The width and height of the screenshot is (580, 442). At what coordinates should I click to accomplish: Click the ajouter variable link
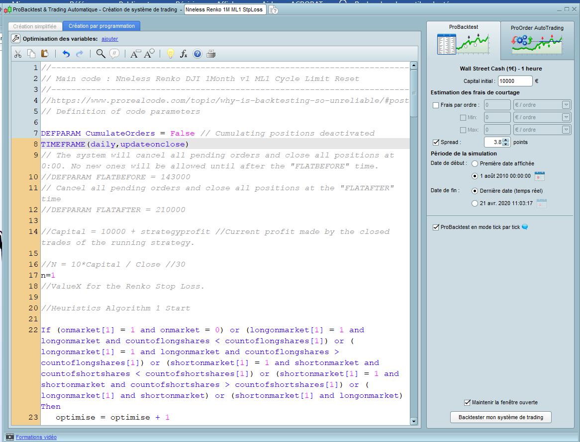coord(110,39)
